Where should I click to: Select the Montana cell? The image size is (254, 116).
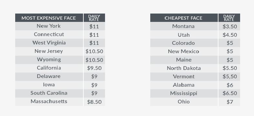tap(184, 26)
